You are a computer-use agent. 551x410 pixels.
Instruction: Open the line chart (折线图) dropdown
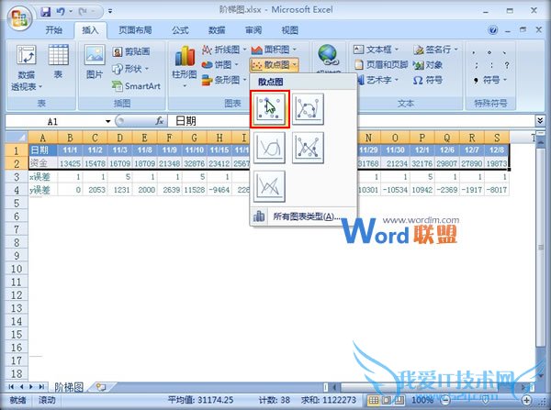224,50
